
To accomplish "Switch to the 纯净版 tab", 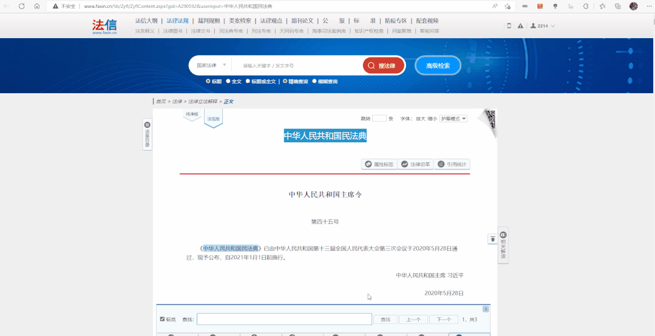I will click(192, 114).
